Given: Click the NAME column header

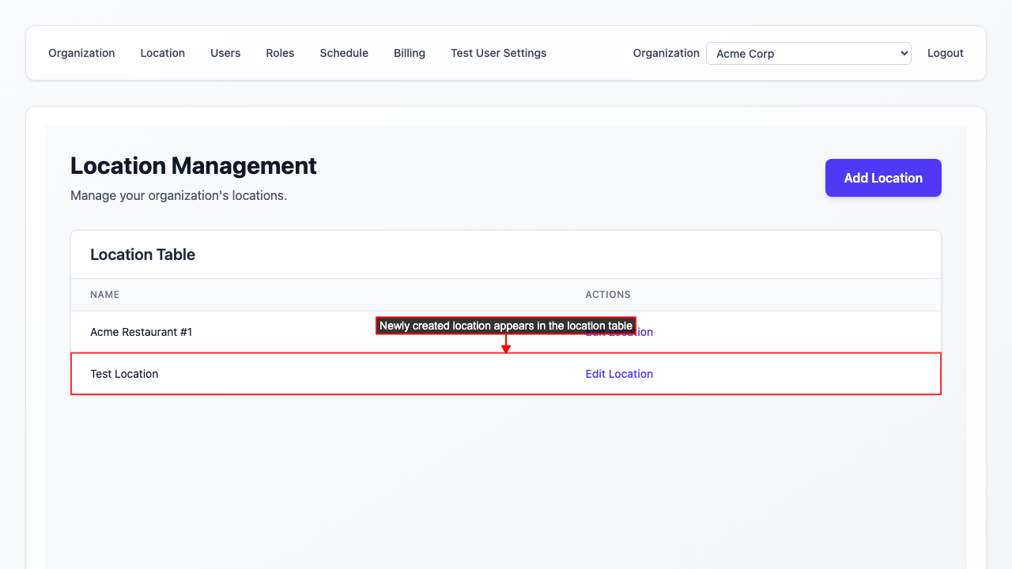Looking at the screenshot, I should 104,295.
